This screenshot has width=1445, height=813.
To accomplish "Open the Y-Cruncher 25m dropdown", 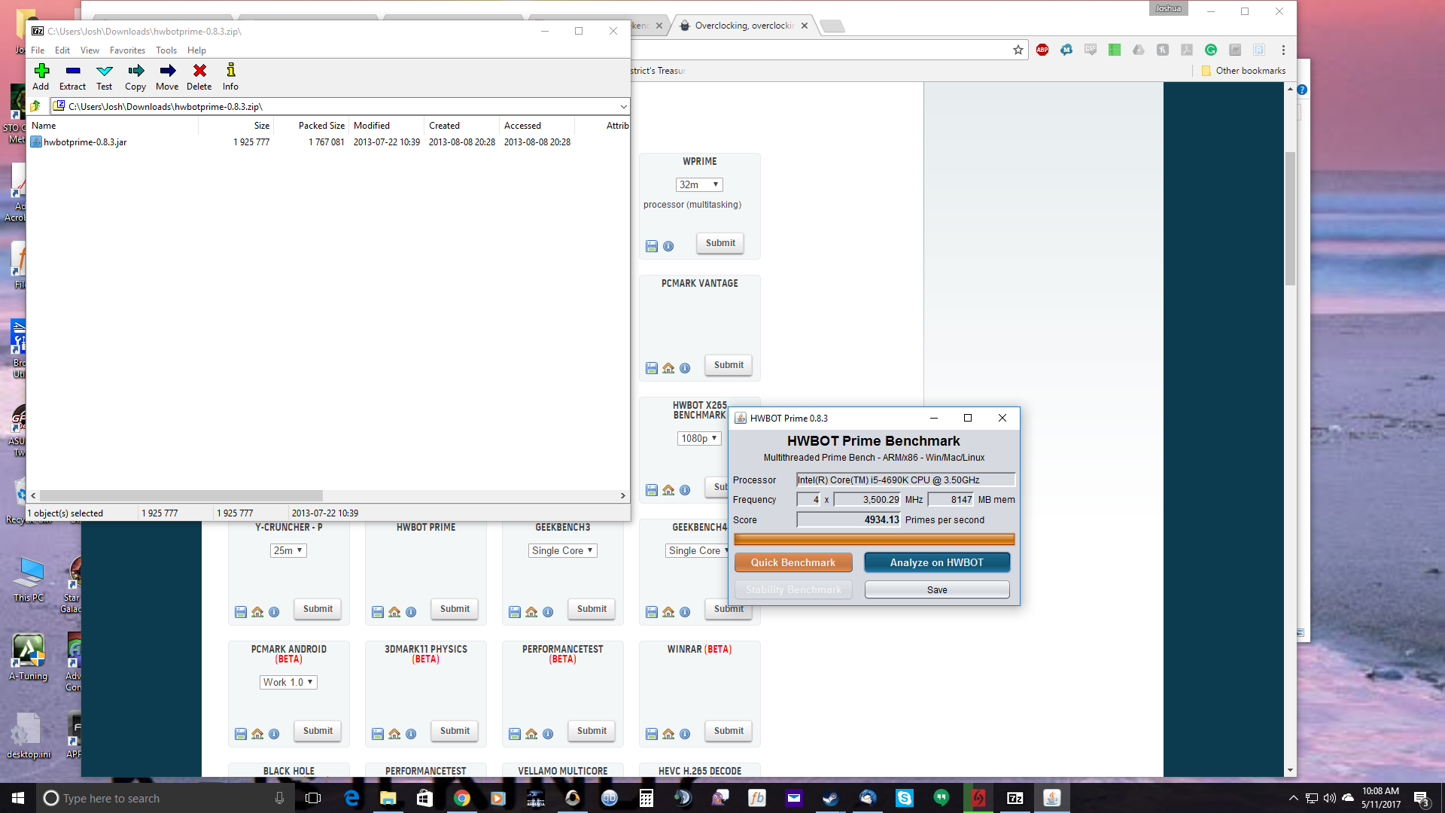I will tap(288, 550).
